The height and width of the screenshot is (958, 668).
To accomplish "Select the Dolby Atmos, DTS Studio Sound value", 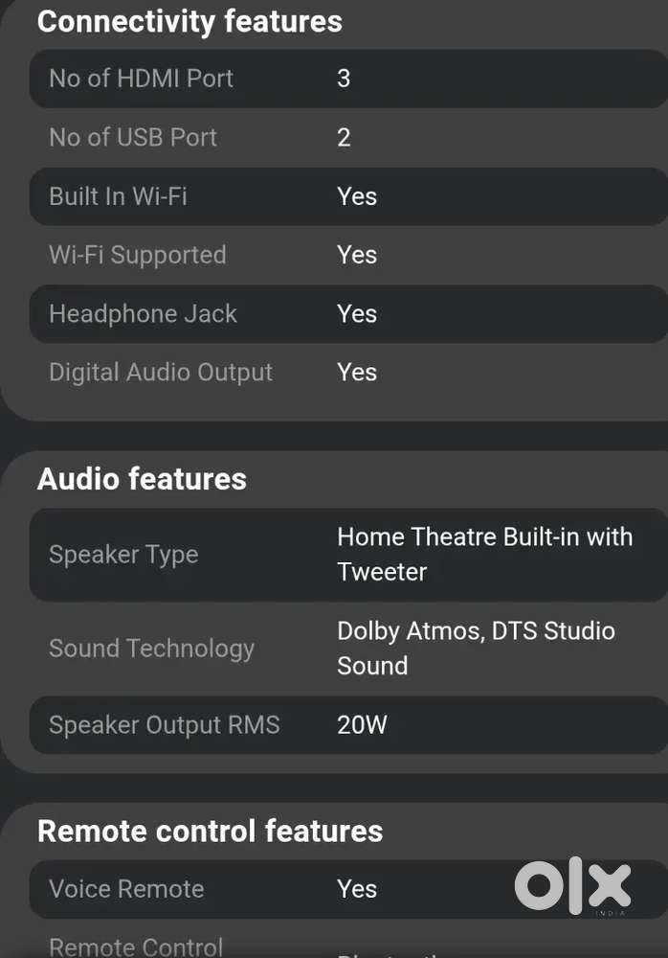I will 476,648.
